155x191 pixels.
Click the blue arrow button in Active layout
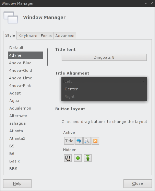point(79,141)
